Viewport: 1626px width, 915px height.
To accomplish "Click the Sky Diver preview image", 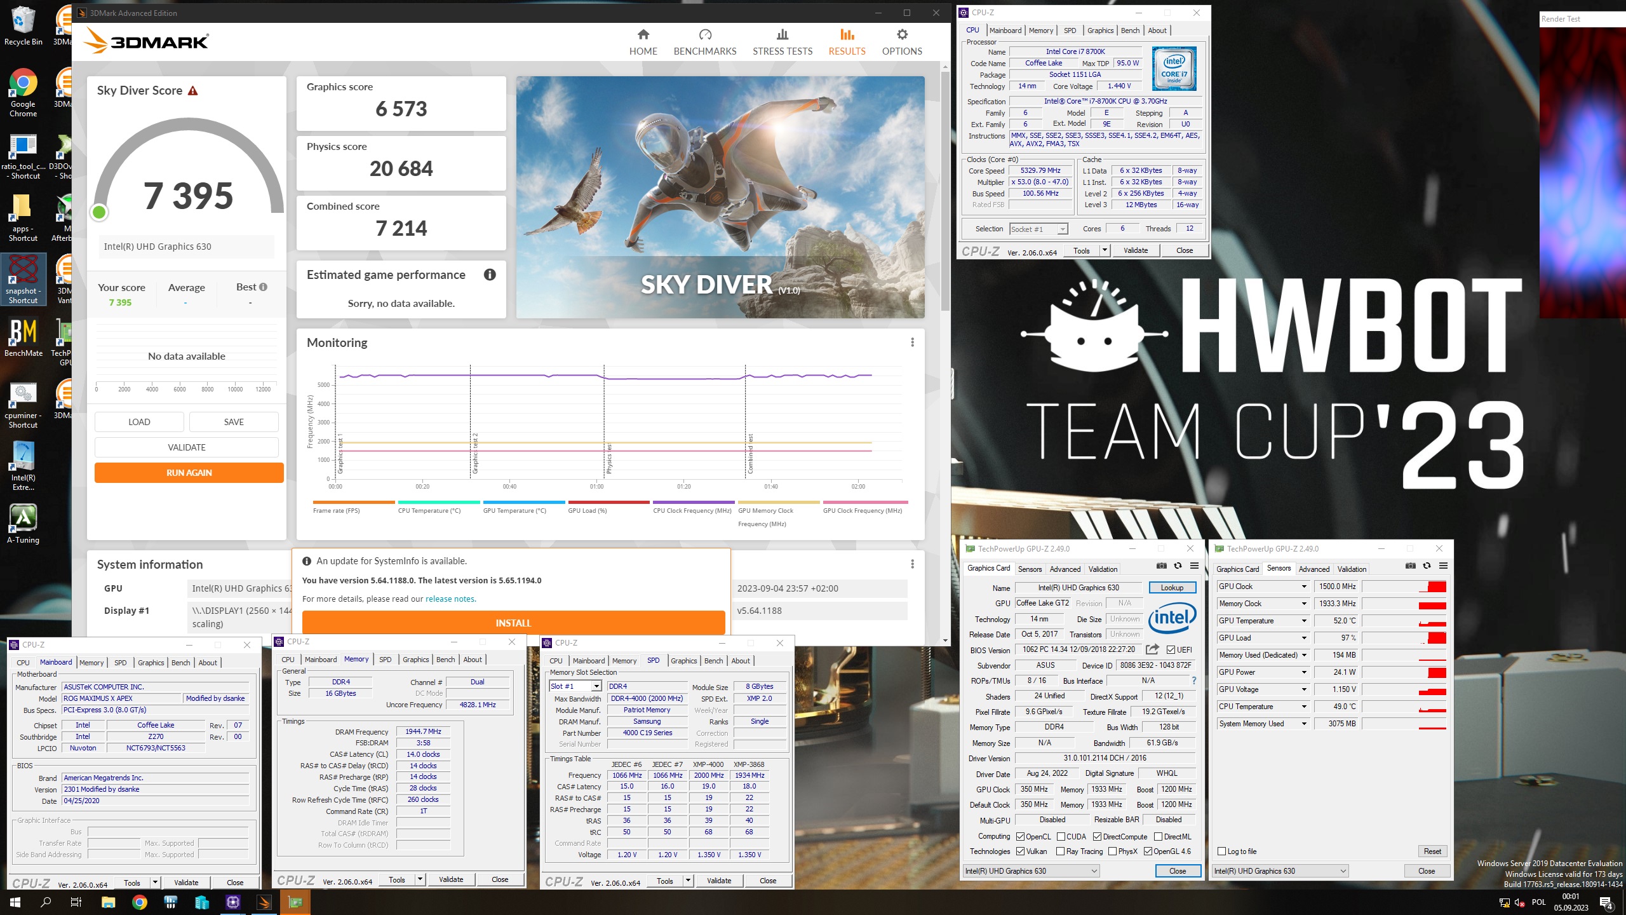I will coord(720,197).
